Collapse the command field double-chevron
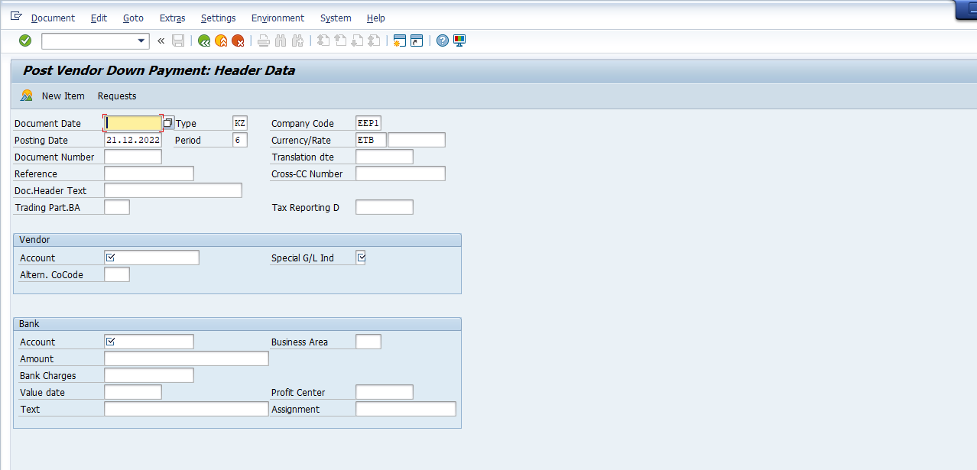 point(161,41)
